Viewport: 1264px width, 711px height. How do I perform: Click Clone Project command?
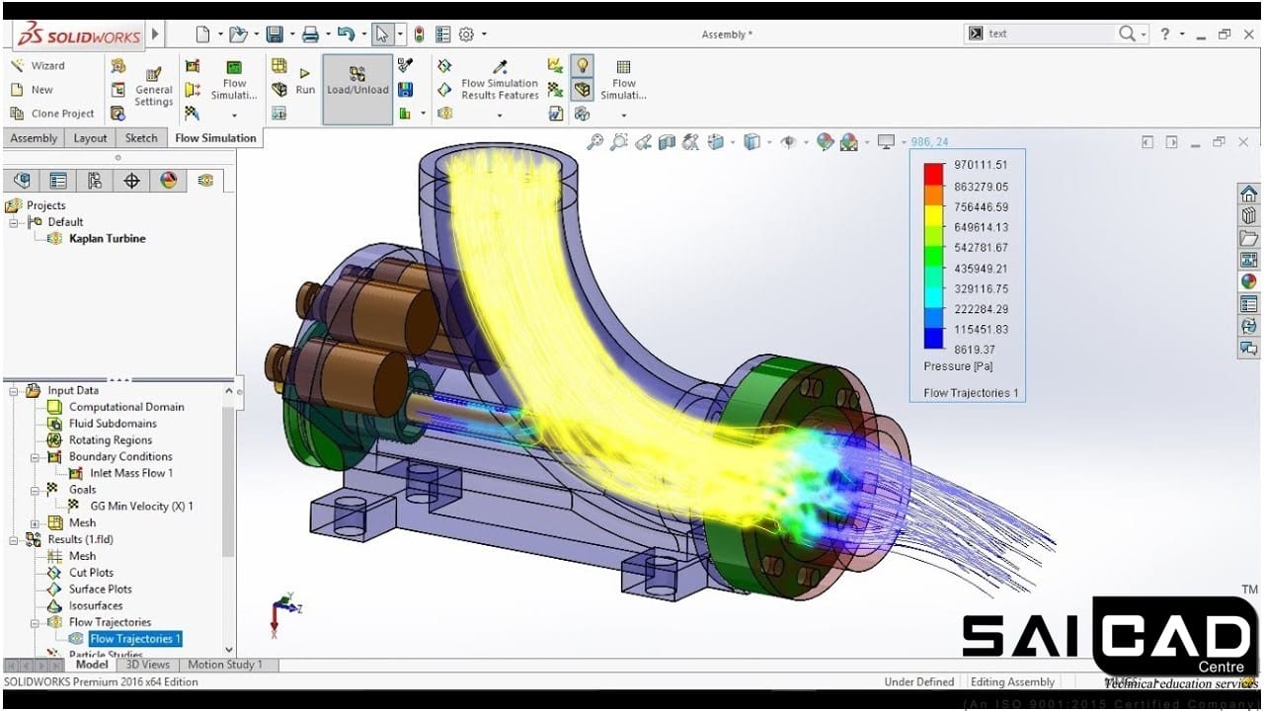click(x=51, y=114)
